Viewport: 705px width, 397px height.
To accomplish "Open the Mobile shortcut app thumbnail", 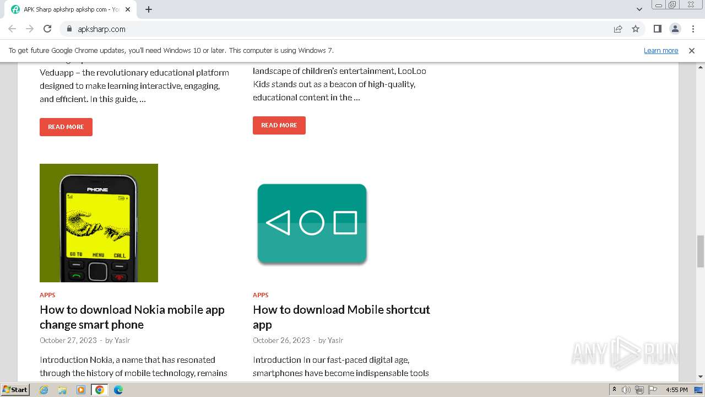I will (312, 223).
